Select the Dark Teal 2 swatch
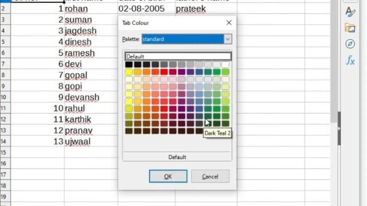The height and width of the screenshot is (206, 367). 208,116
